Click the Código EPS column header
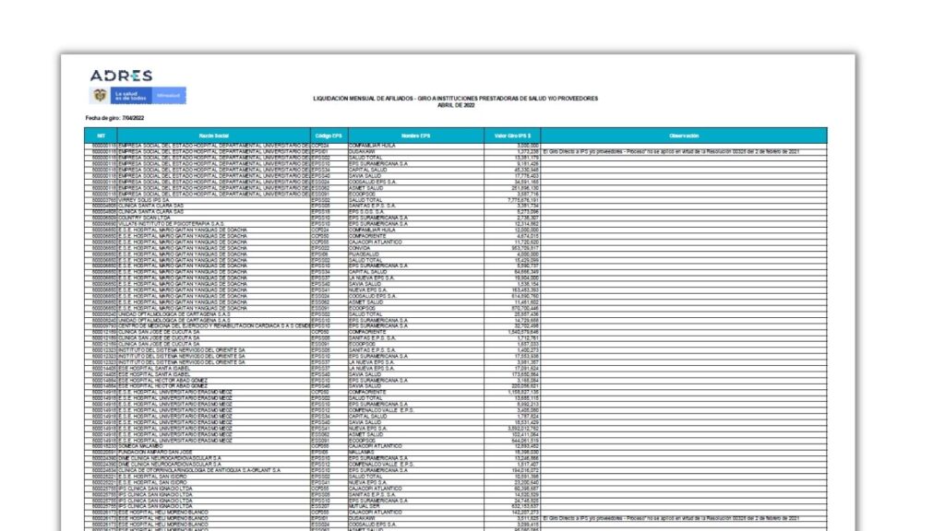945x531 pixels. (x=329, y=136)
